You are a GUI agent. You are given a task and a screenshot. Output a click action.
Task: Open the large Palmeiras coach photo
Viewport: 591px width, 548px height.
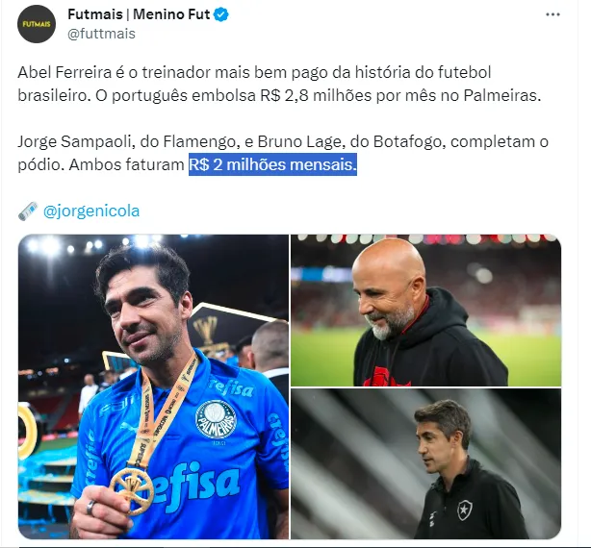pos(153,386)
